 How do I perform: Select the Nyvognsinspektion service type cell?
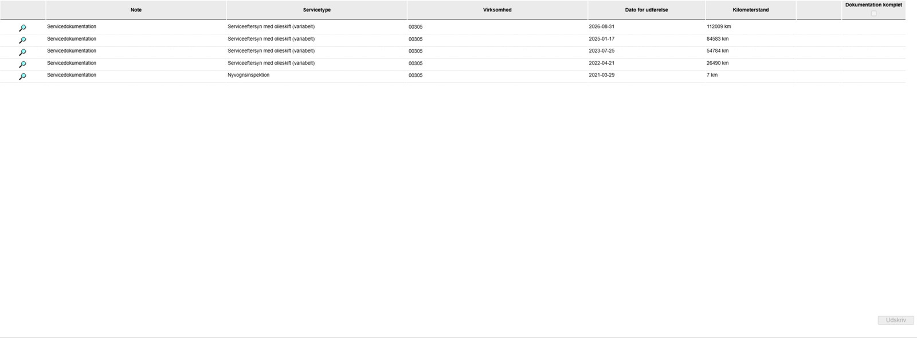pos(248,75)
